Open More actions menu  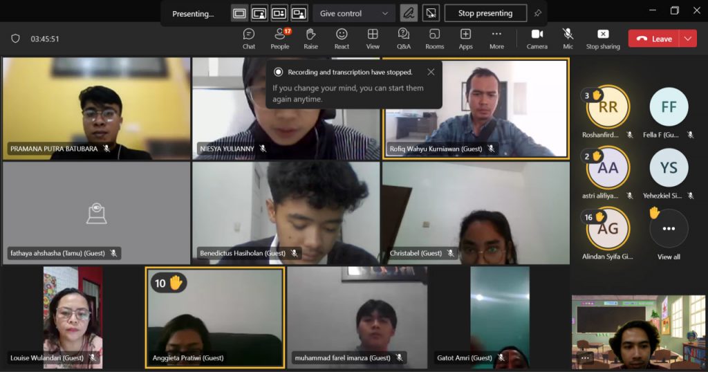[x=496, y=39]
